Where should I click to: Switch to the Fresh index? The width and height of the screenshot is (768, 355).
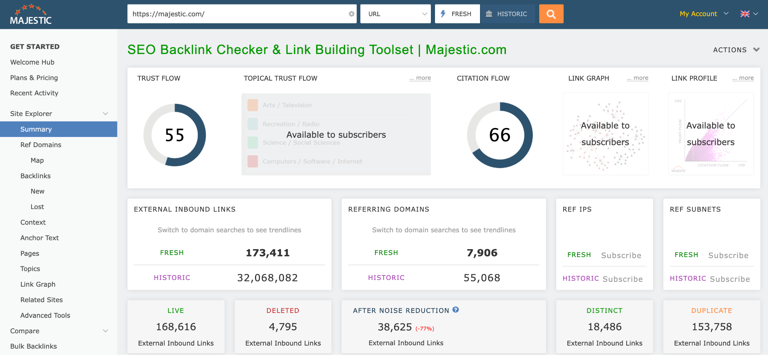click(457, 14)
